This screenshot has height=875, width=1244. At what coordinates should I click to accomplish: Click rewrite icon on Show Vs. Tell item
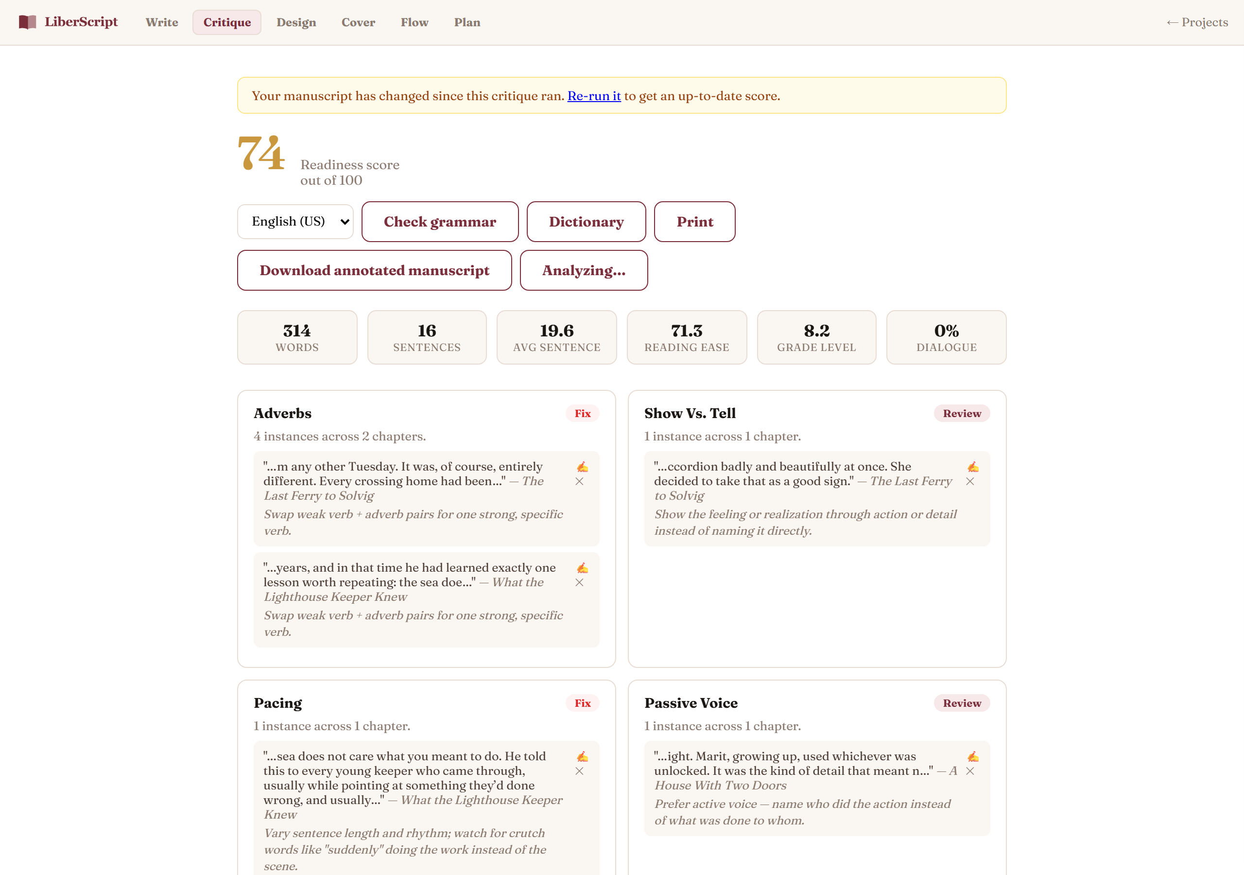pyautogui.click(x=973, y=467)
